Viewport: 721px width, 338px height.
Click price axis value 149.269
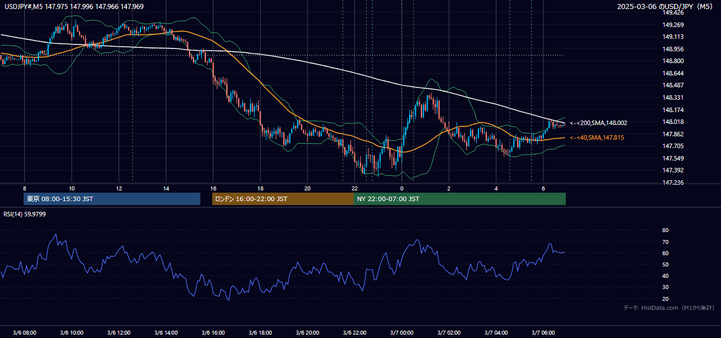click(x=674, y=25)
